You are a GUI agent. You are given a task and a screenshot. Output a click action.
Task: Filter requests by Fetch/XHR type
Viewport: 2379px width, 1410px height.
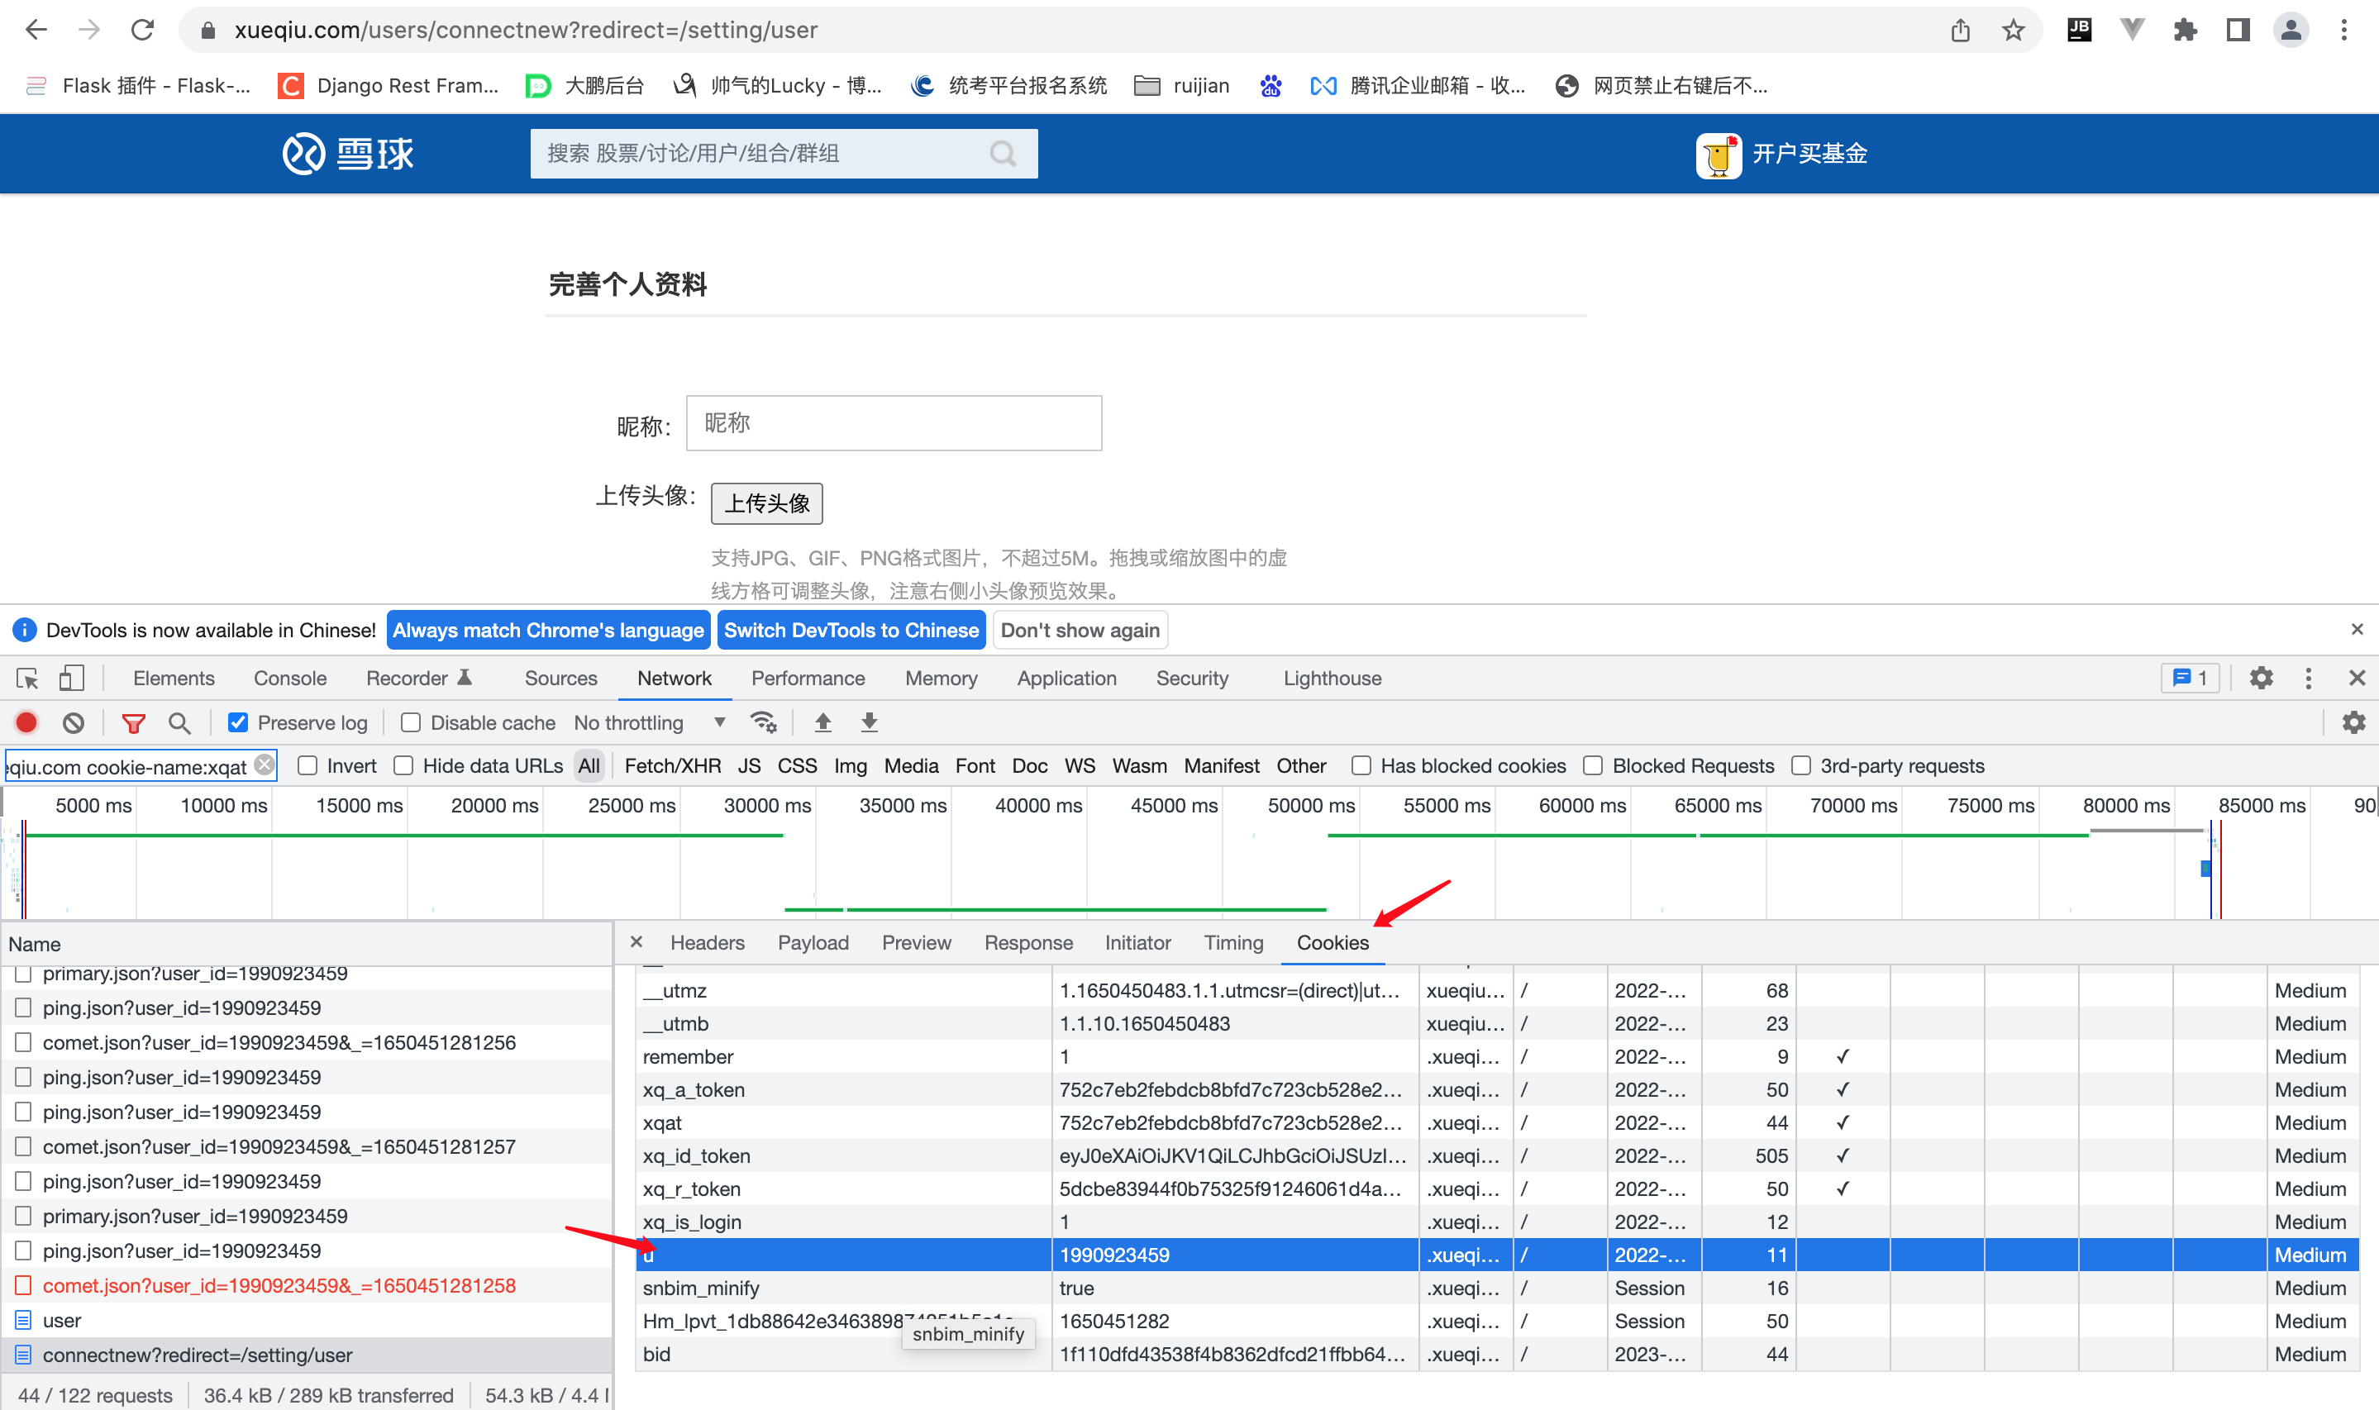coord(673,766)
